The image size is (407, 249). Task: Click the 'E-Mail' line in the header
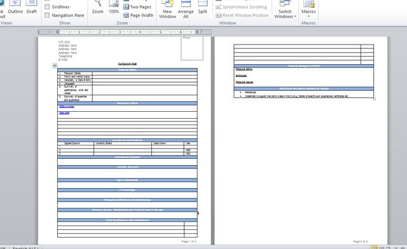(63, 60)
